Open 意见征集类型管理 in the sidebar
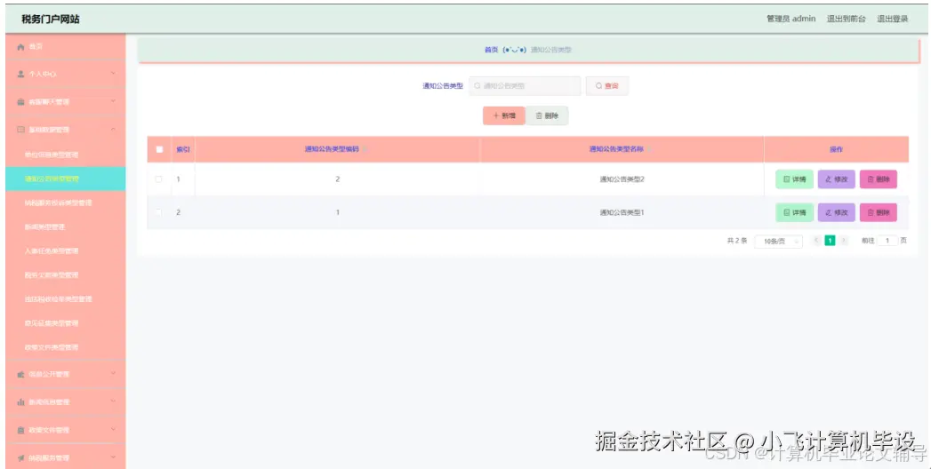This screenshot has width=931, height=469. pos(65,323)
